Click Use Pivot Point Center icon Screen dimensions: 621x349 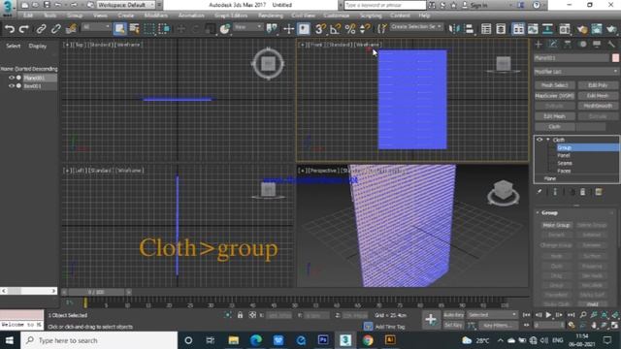point(272,29)
